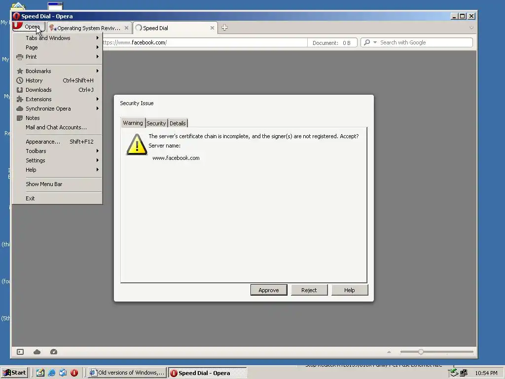Expand the Page submenu arrow
Viewport: 505px width, 379px height.
pos(97,47)
